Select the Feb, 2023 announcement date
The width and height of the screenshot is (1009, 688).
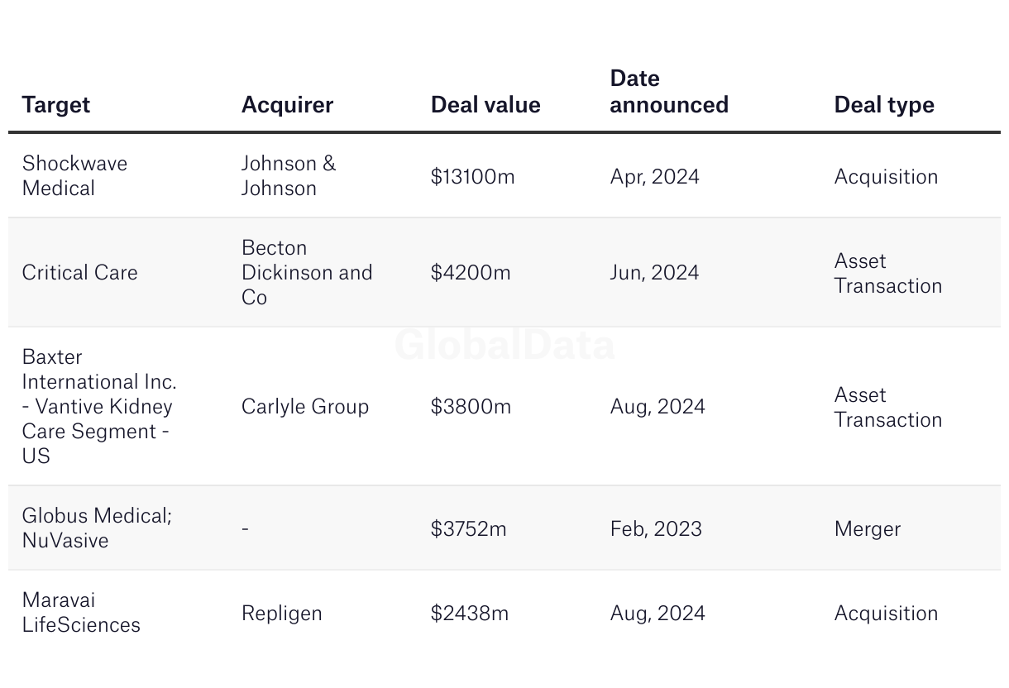tap(656, 529)
